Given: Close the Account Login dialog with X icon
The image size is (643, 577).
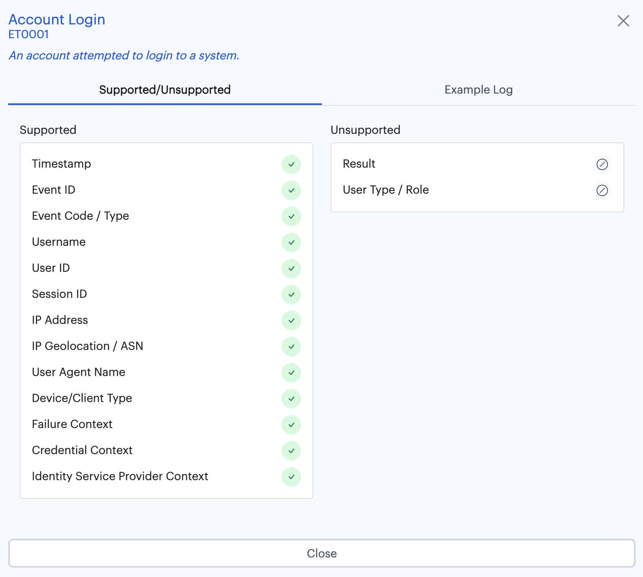Looking at the screenshot, I should [623, 21].
